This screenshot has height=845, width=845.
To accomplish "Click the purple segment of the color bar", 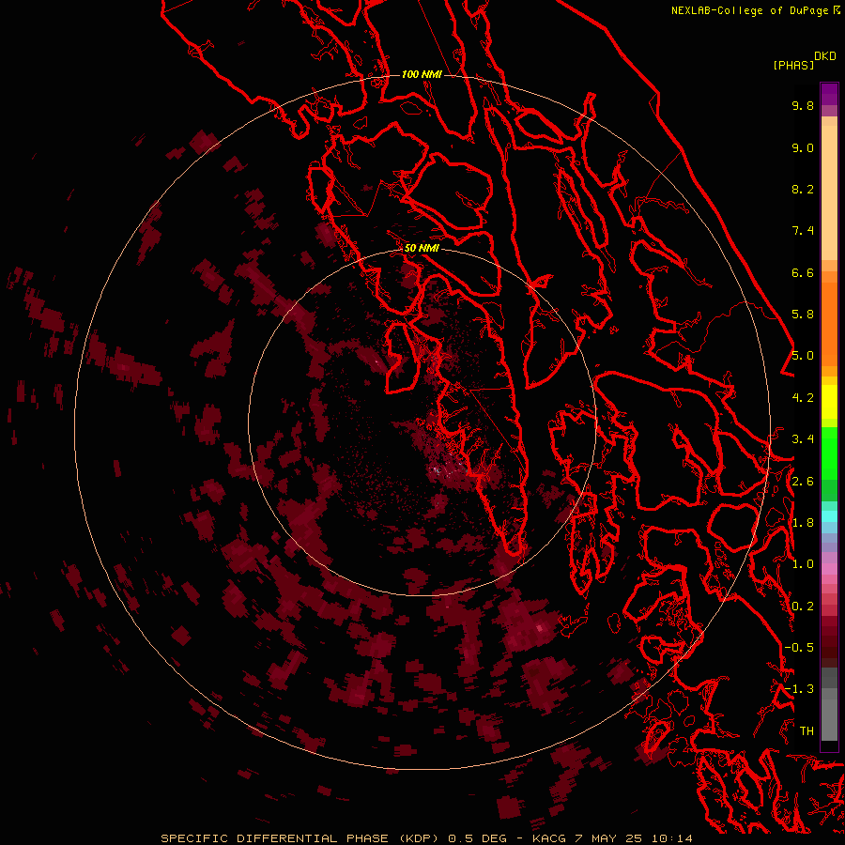I will click(829, 94).
